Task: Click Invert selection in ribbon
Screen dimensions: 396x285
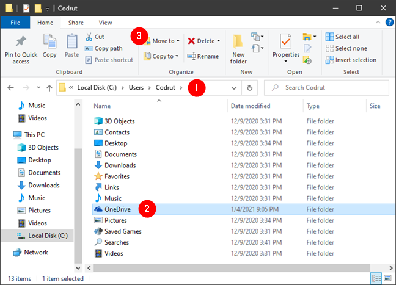Action: (351, 60)
